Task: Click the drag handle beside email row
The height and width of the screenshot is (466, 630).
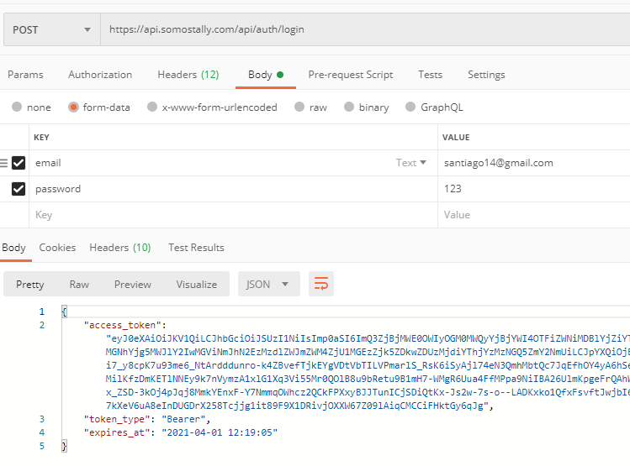Action: pos(3,163)
